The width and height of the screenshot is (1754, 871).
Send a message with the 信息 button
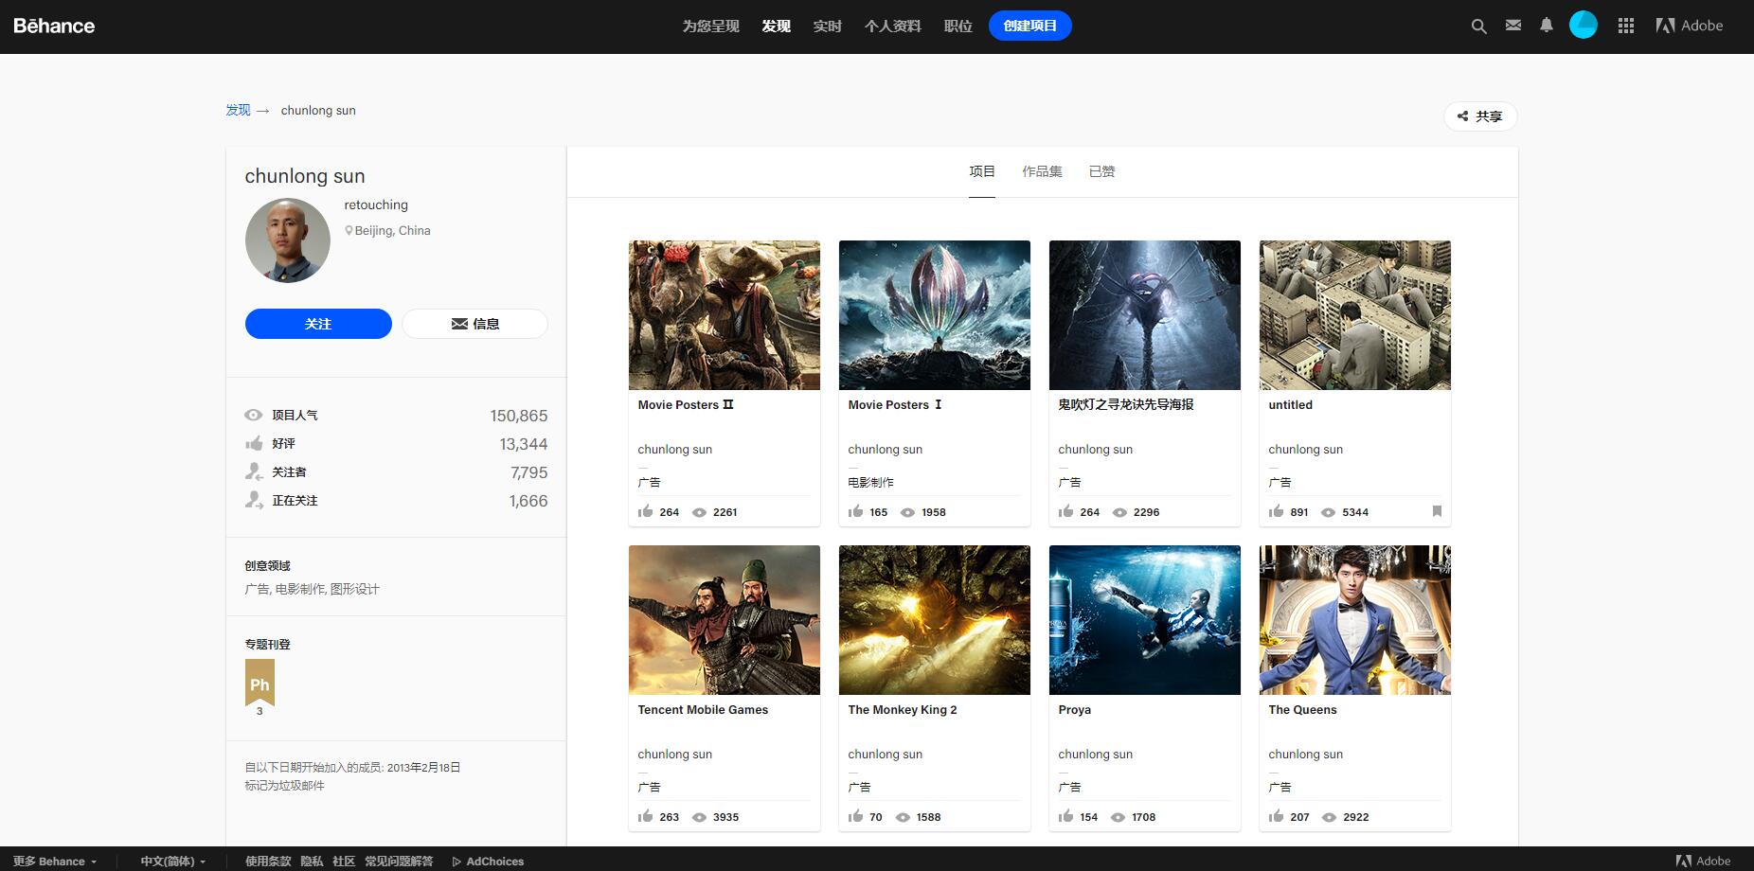474,324
